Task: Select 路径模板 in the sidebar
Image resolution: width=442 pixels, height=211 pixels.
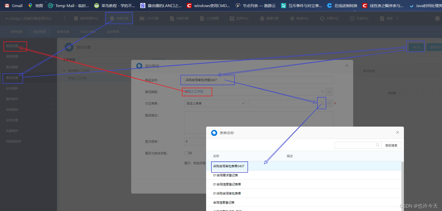Action: pyautogui.click(x=12, y=67)
